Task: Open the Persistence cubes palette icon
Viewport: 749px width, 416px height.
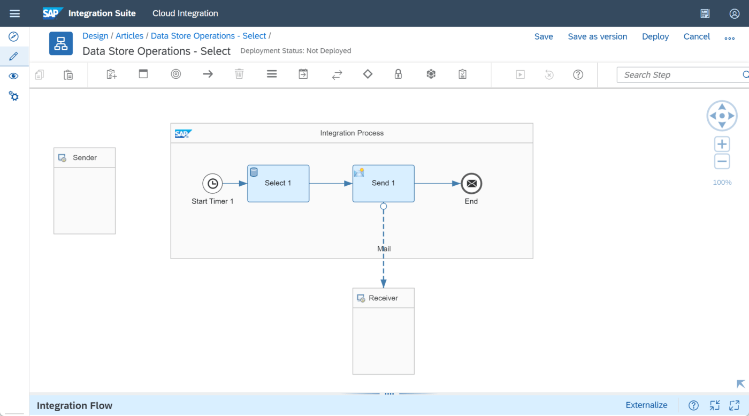Action: (x=431, y=74)
